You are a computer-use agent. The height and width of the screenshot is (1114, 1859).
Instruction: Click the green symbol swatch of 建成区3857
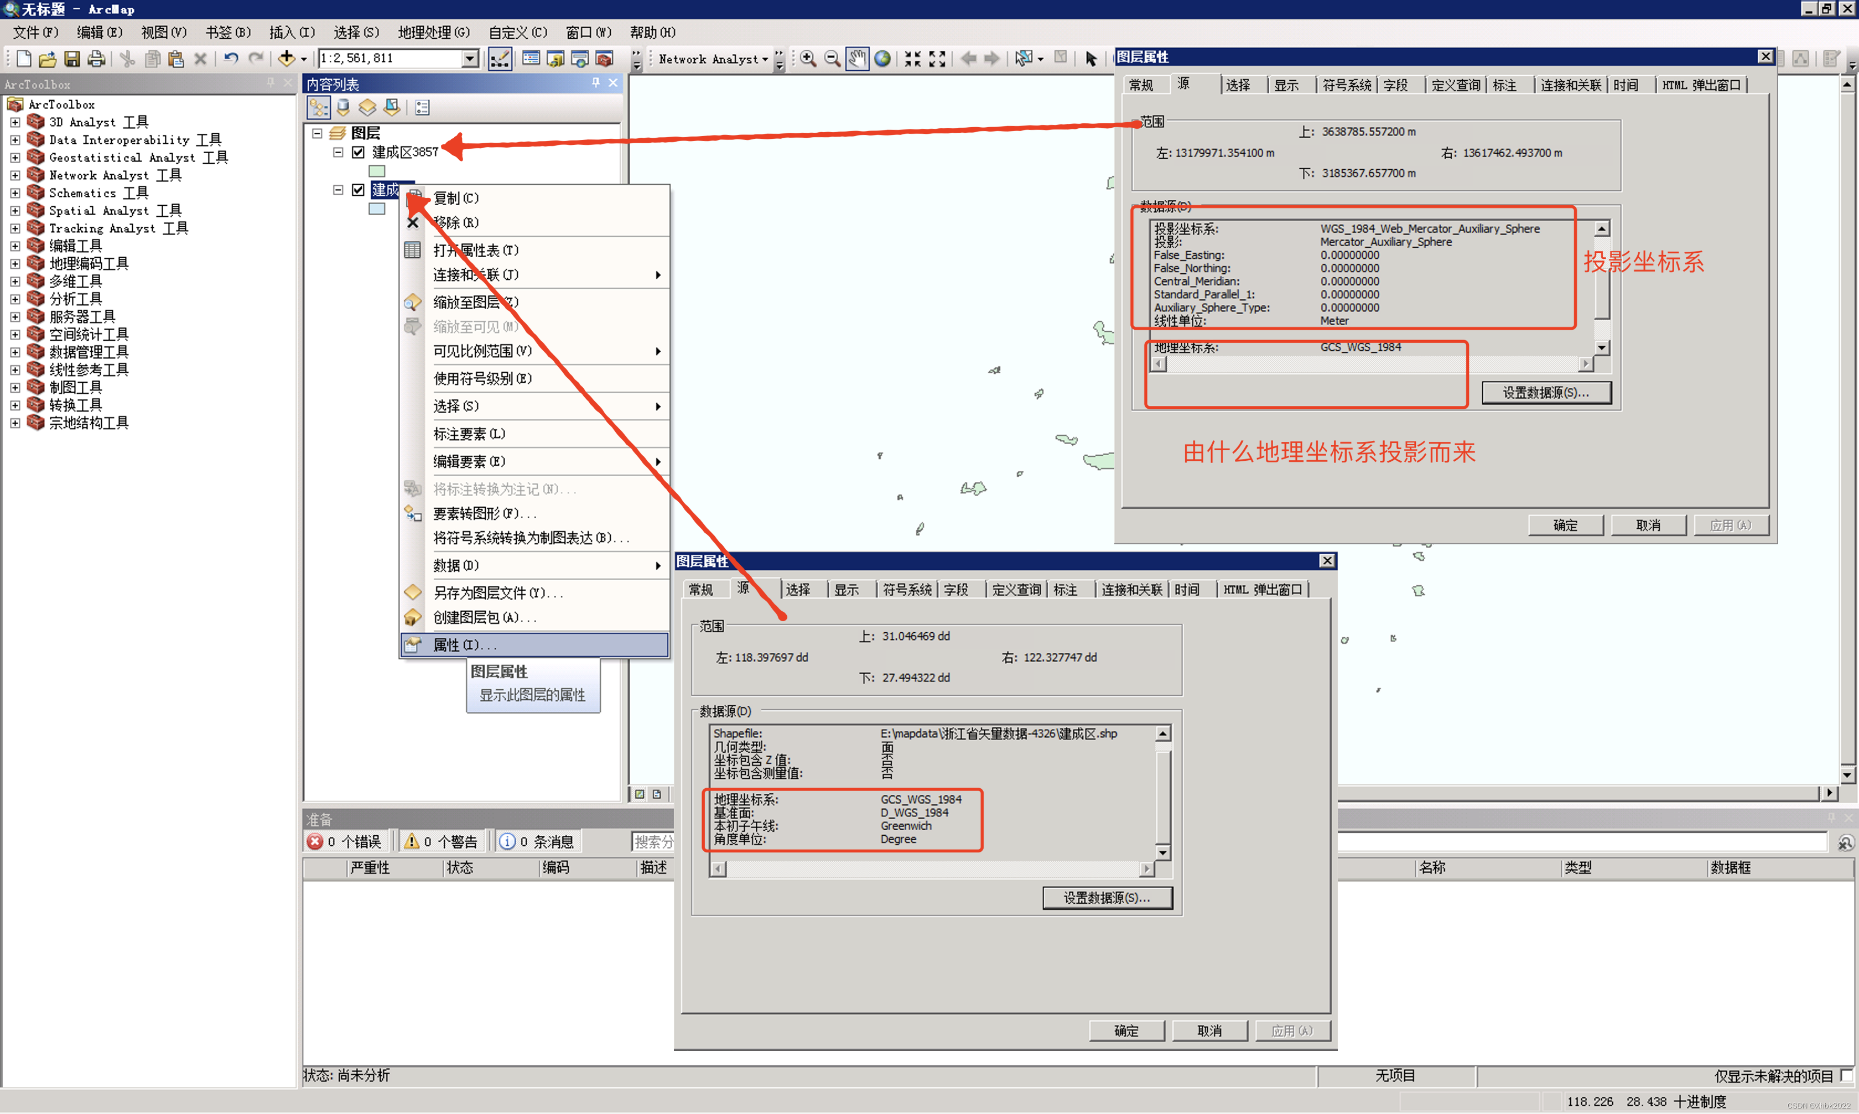[377, 172]
